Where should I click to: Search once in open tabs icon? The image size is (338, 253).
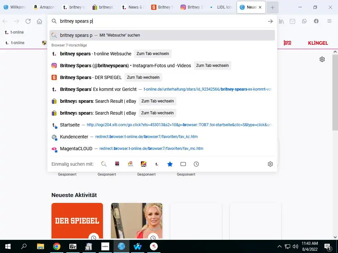183,164
